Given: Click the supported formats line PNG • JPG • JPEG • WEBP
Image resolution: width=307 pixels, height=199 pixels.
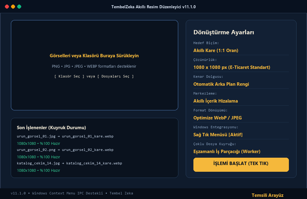Looking at the screenshot, I should (x=94, y=66).
